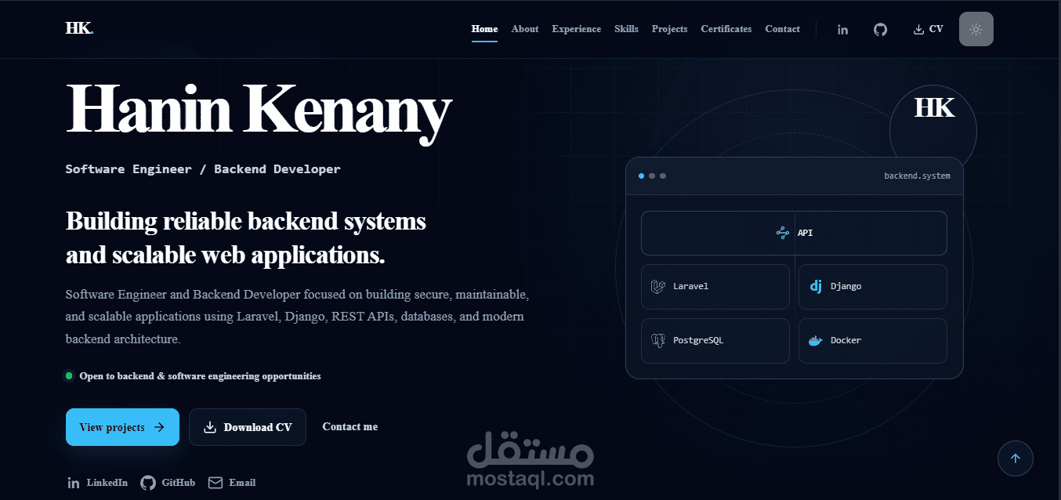Viewport: 1061px width, 500px height.
Task: Click the Django logo icon
Action: [816, 287]
